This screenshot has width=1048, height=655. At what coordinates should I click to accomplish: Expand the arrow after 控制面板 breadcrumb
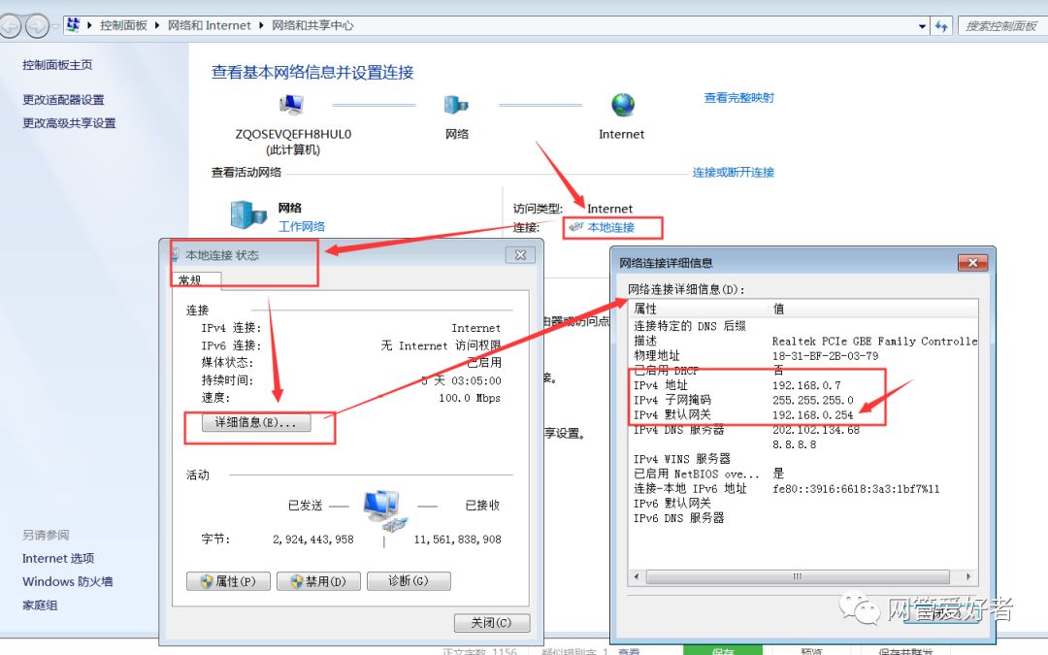pos(157,25)
